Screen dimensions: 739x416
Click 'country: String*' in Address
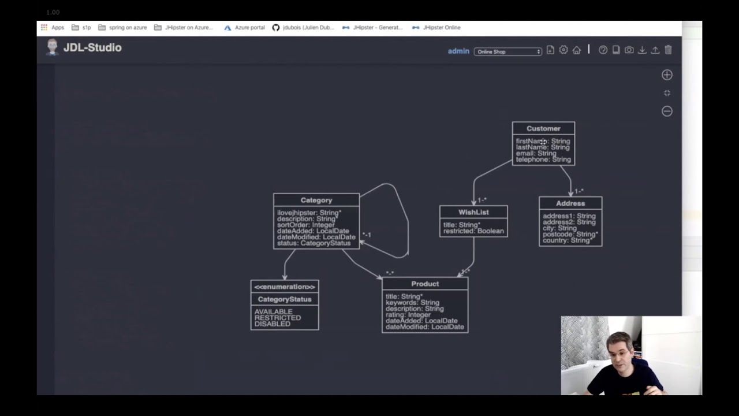(x=568, y=240)
